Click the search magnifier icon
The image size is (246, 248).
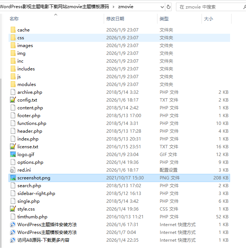pos(245,7)
